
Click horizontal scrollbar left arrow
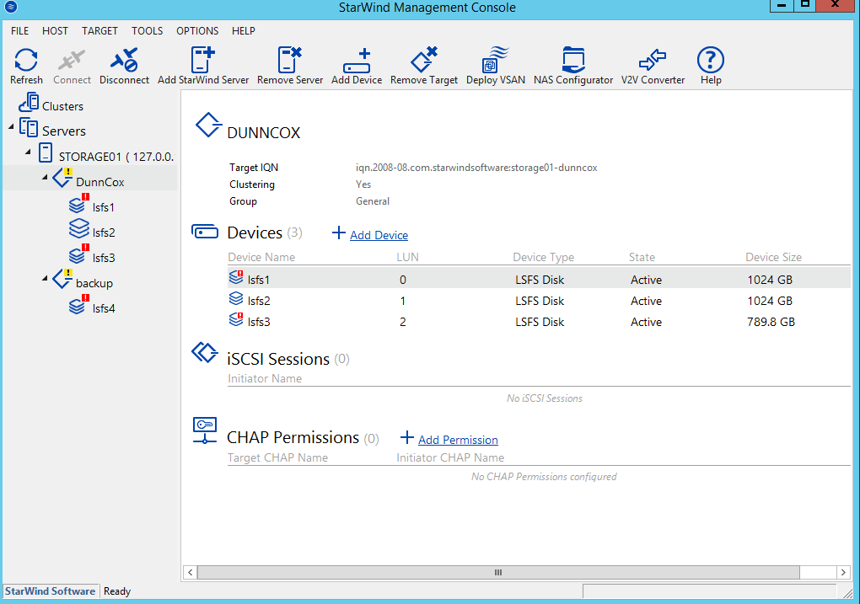pyautogui.click(x=190, y=572)
